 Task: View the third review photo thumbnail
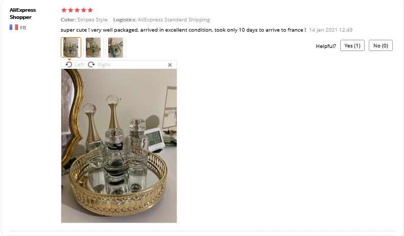coord(116,47)
